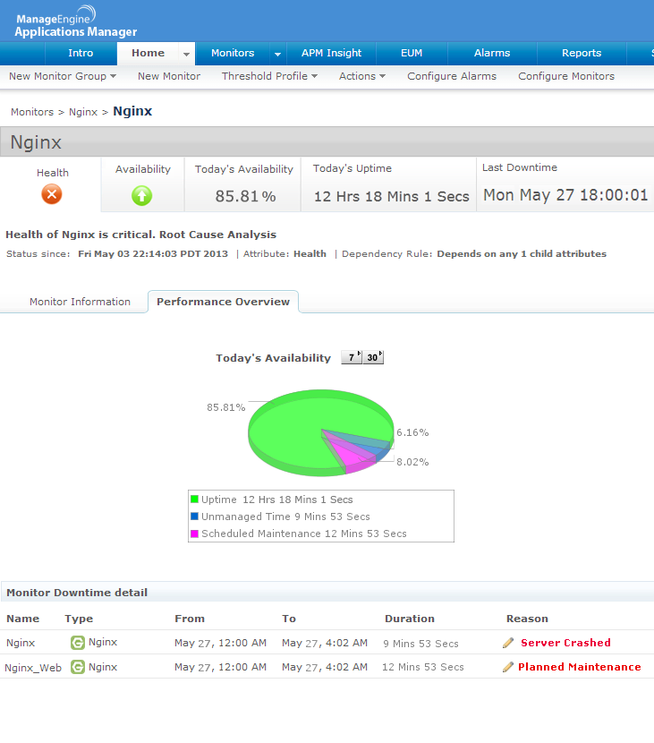The height and width of the screenshot is (743, 654).
Task: Switch to the Monitor Information tab
Action: tap(80, 302)
